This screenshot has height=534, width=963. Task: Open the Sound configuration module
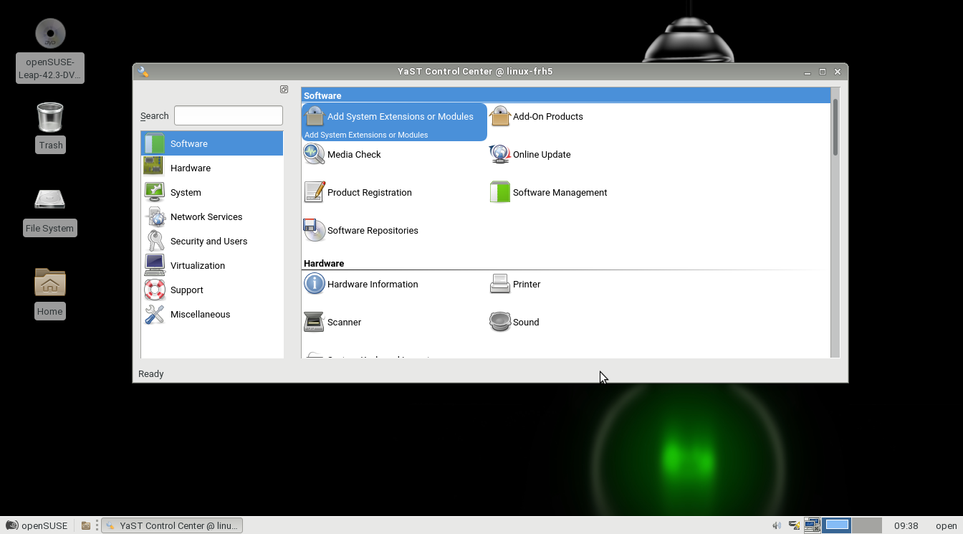click(x=500, y=322)
